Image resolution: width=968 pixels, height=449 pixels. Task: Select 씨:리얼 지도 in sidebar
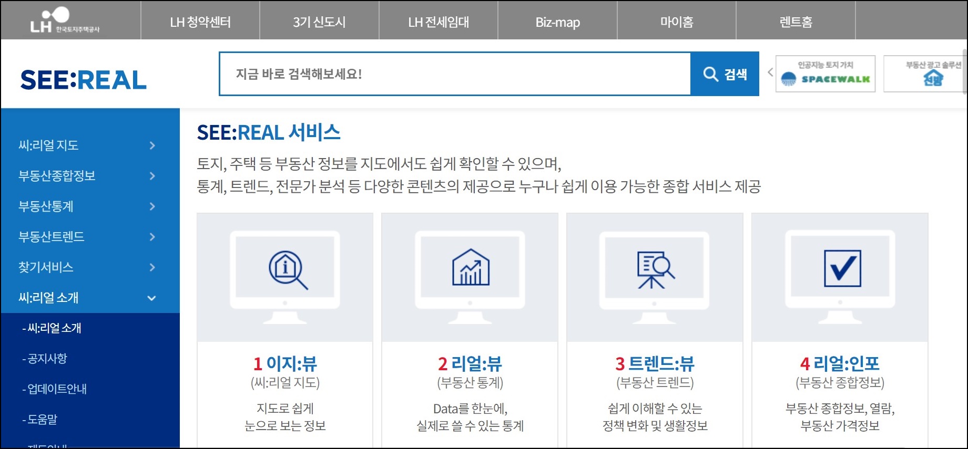(48, 145)
